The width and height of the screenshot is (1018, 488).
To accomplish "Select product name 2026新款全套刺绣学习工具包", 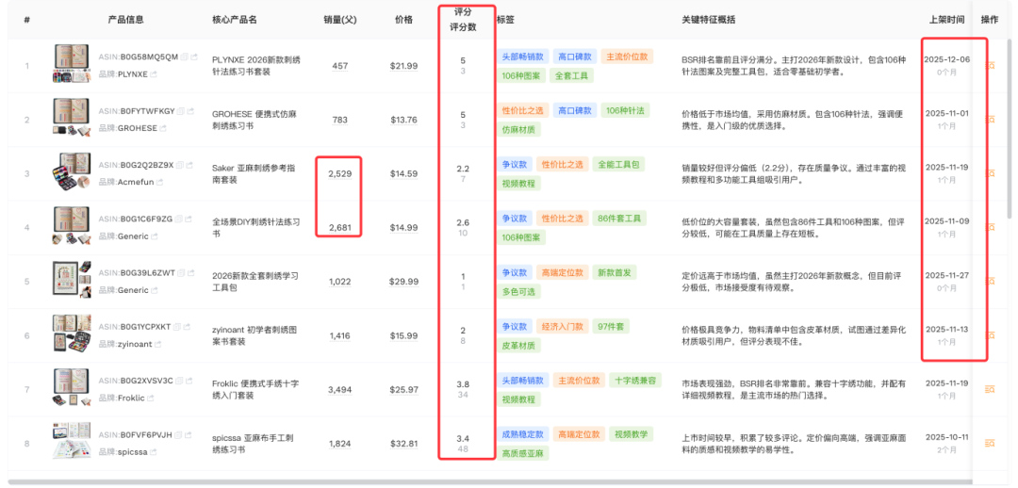I will tap(254, 282).
